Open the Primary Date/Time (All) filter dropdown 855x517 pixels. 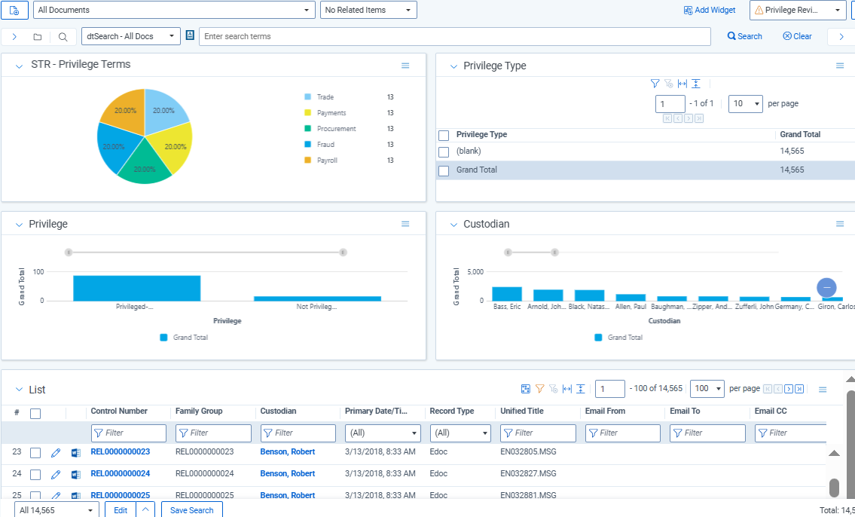[383, 433]
